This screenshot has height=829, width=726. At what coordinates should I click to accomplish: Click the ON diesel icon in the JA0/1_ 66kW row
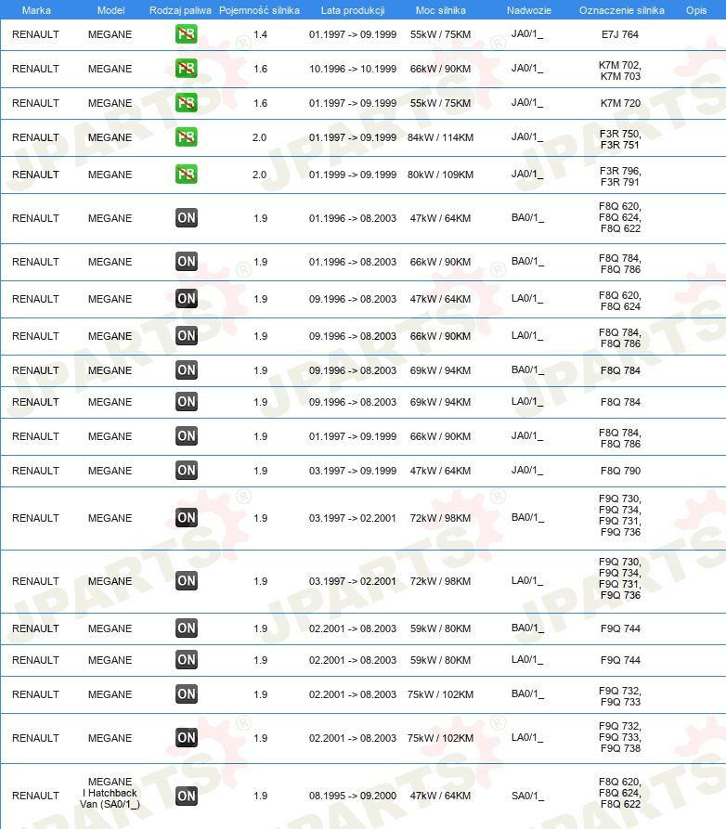pos(186,436)
